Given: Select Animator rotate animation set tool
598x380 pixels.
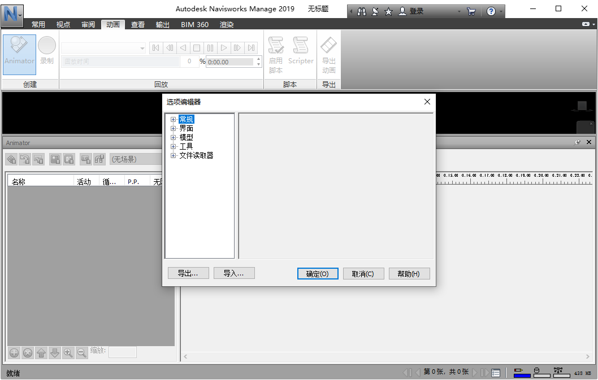Looking at the screenshot, I should tap(25, 159).
